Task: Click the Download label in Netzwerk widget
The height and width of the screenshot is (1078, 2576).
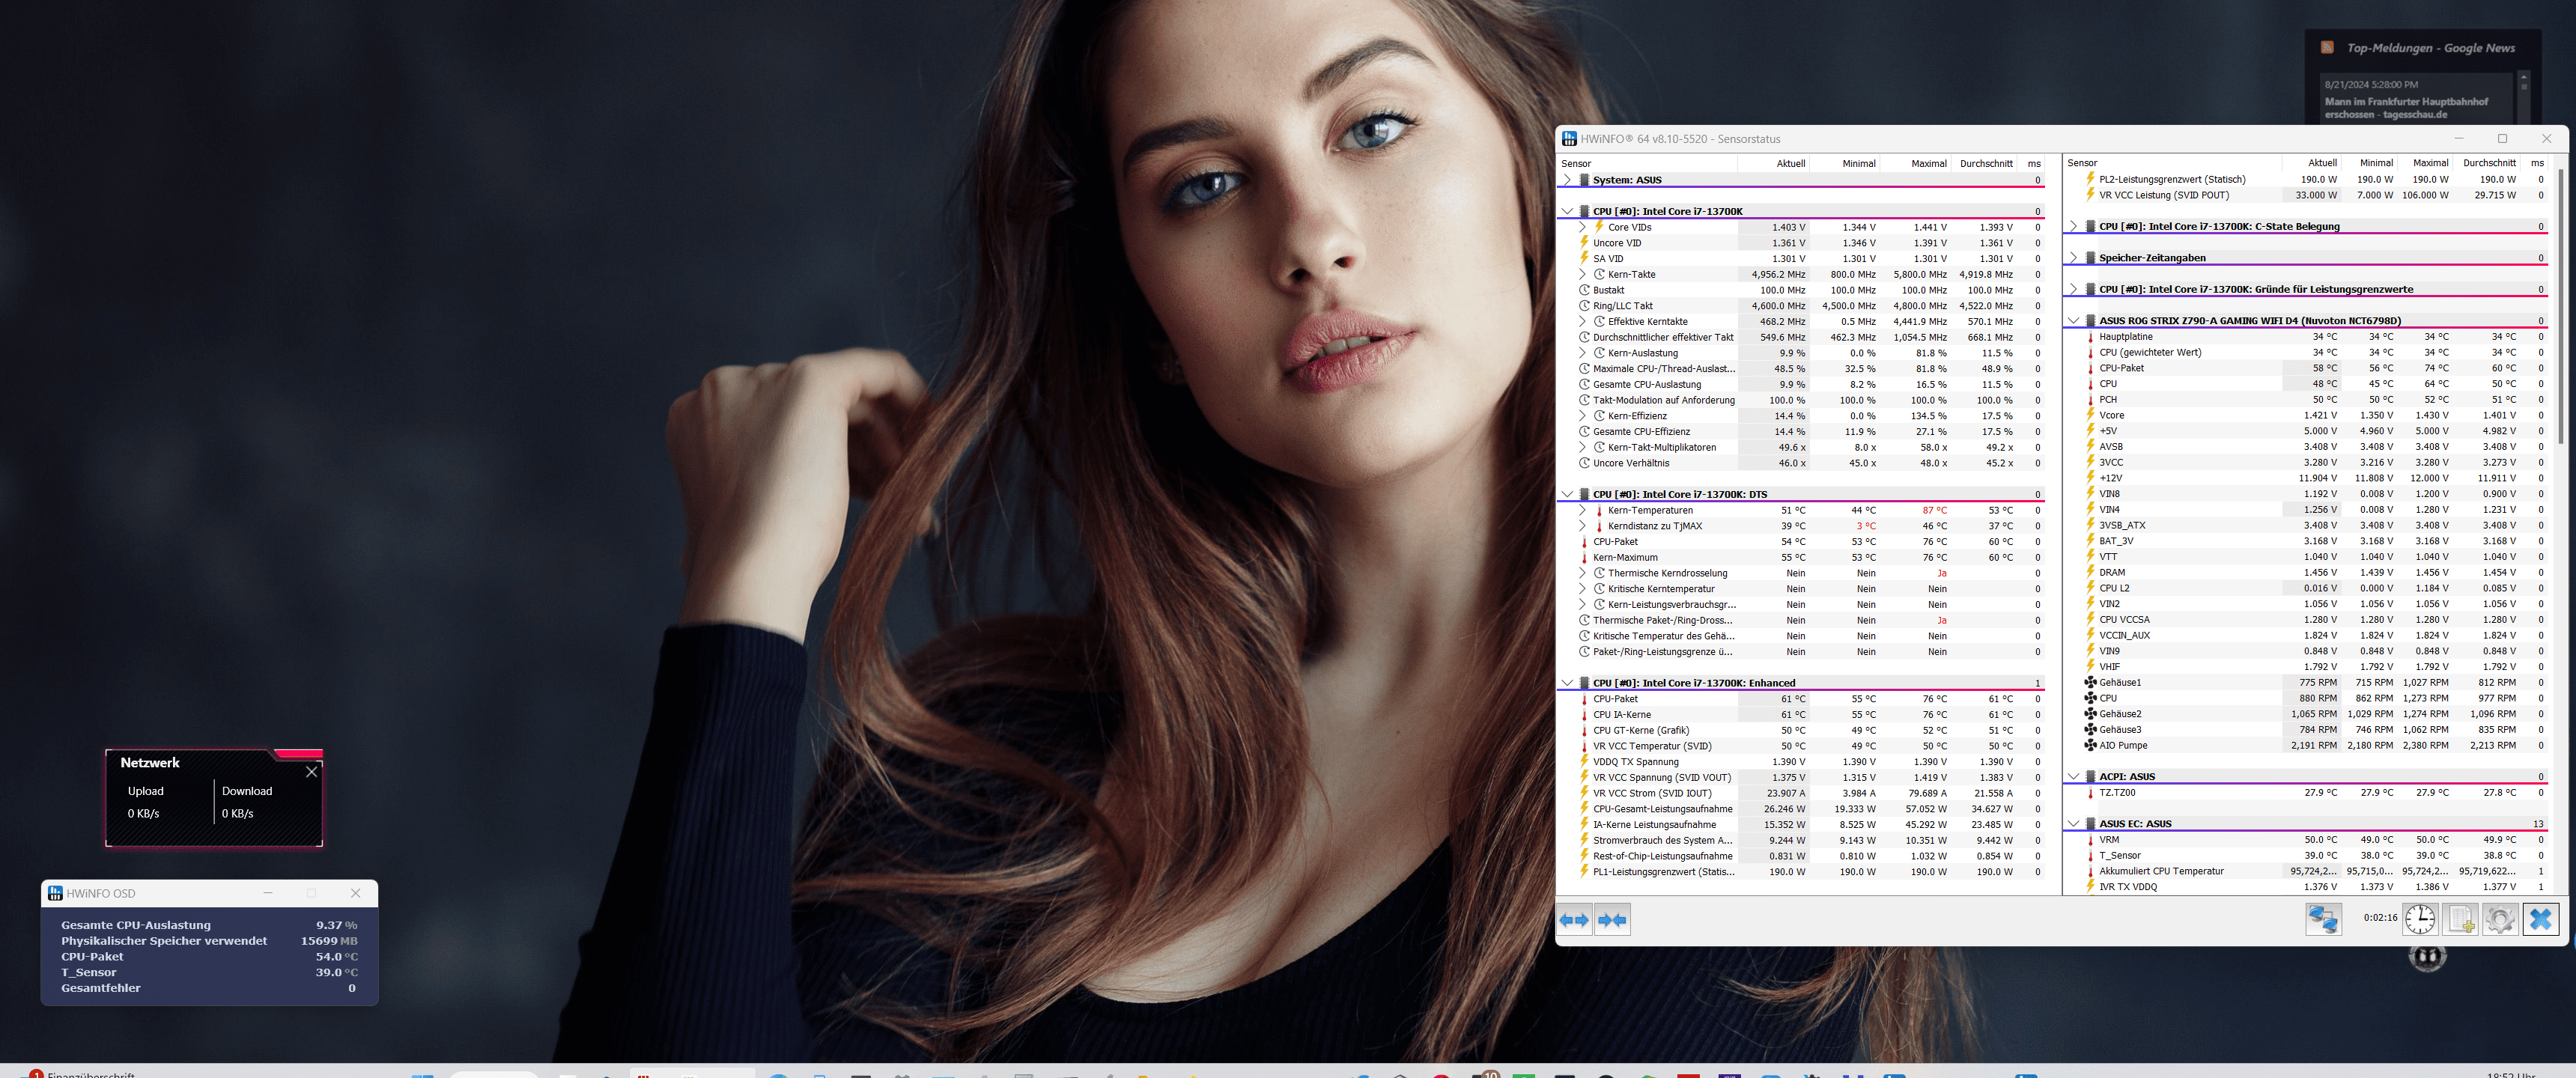Action: (247, 791)
